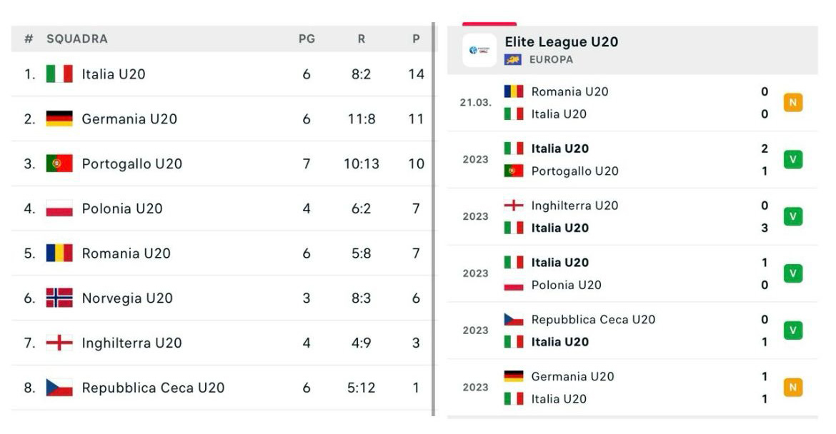Click the Elite League U20 logo
The image size is (836, 434).
[479, 50]
